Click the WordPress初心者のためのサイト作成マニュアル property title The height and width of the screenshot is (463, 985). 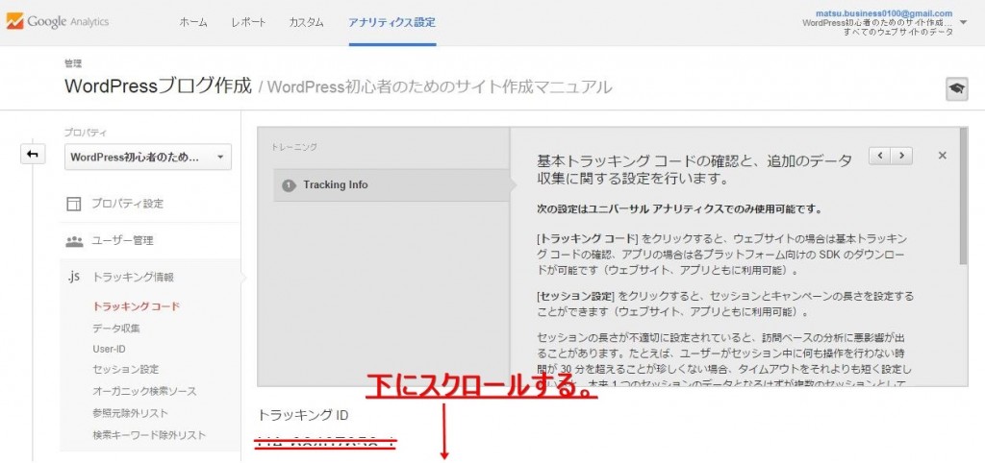pos(440,86)
